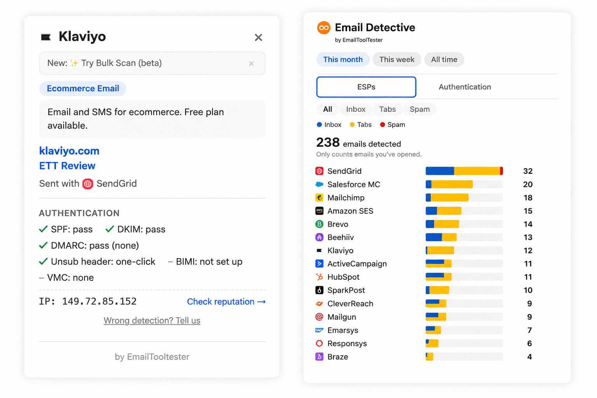Click the Braze row label
The image size is (597, 398).
pyautogui.click(x=337, y=357)
